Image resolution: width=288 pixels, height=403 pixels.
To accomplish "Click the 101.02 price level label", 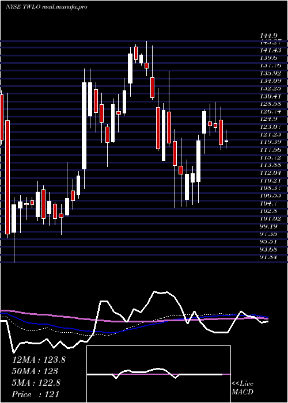I will click(271, 218).
